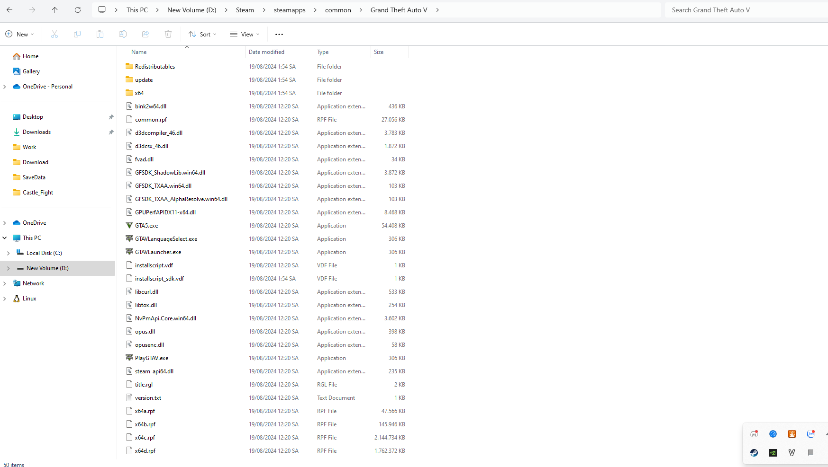
Task: Expand the View options dropdown
Action: (x=244, y=34)
